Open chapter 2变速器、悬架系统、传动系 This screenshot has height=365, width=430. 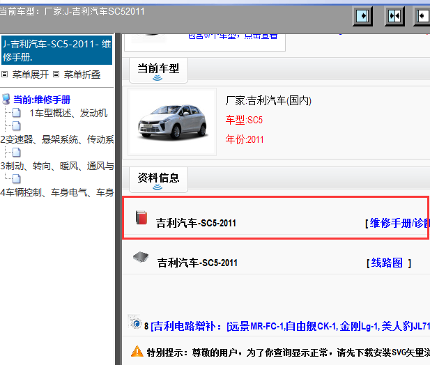click(57, 139)
